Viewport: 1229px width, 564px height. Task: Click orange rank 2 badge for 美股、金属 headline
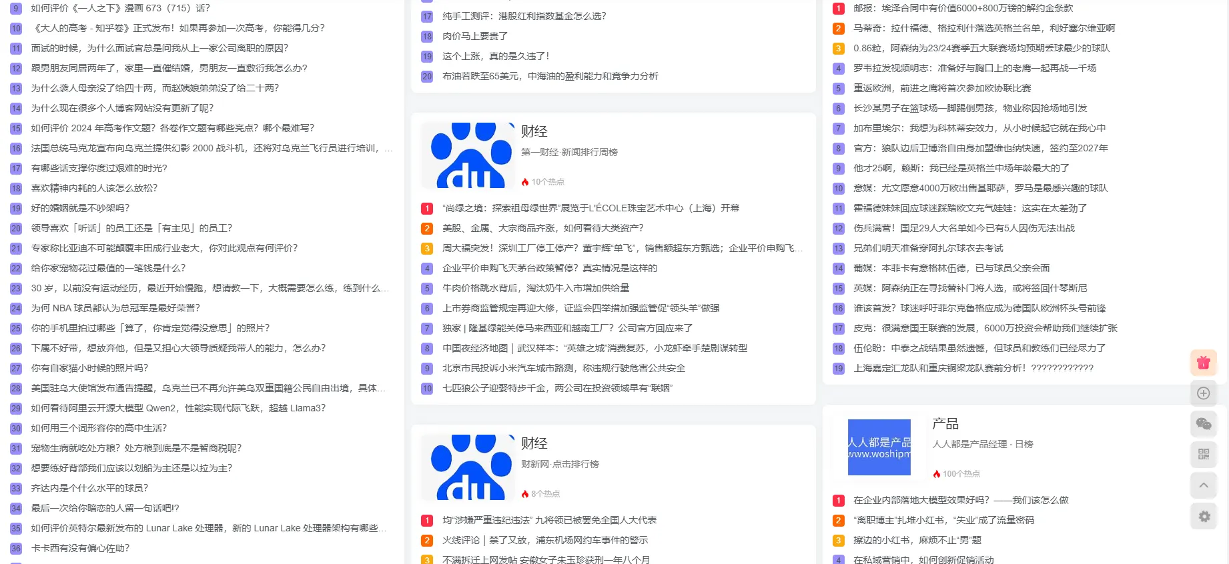point(427,229)
